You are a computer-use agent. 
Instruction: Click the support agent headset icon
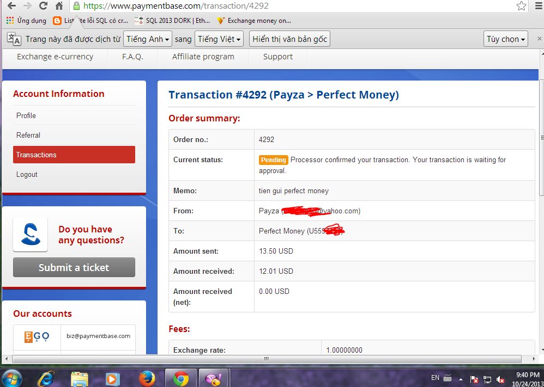30,234
